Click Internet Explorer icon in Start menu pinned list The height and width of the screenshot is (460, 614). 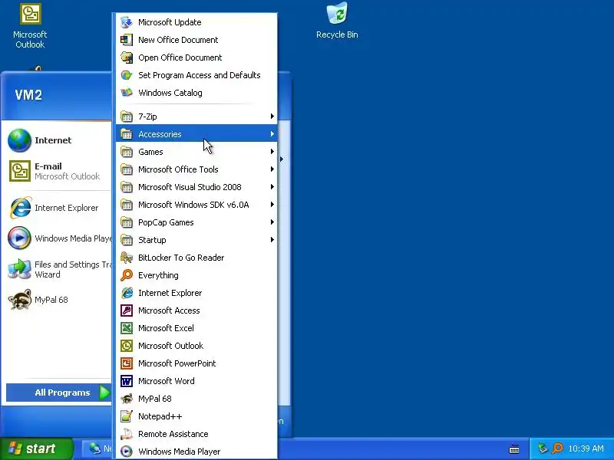point(20,207)
